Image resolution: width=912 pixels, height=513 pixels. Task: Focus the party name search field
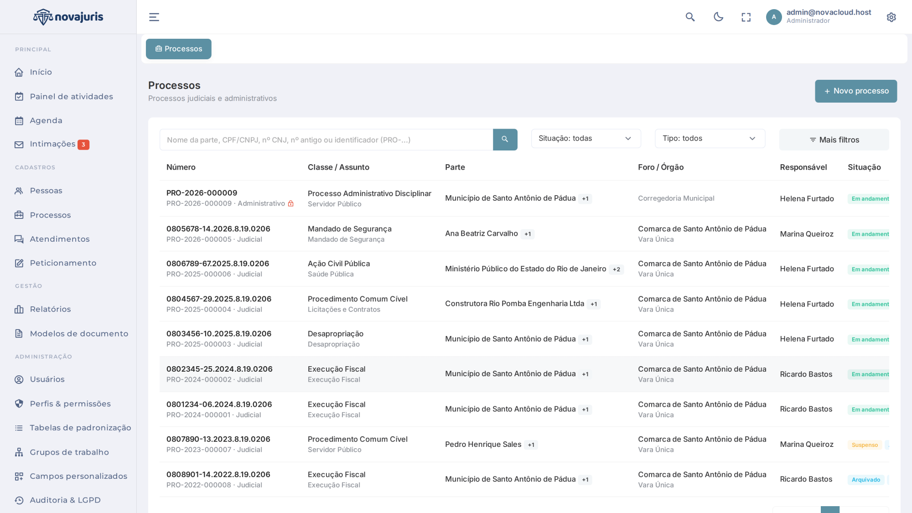[326, 140]
